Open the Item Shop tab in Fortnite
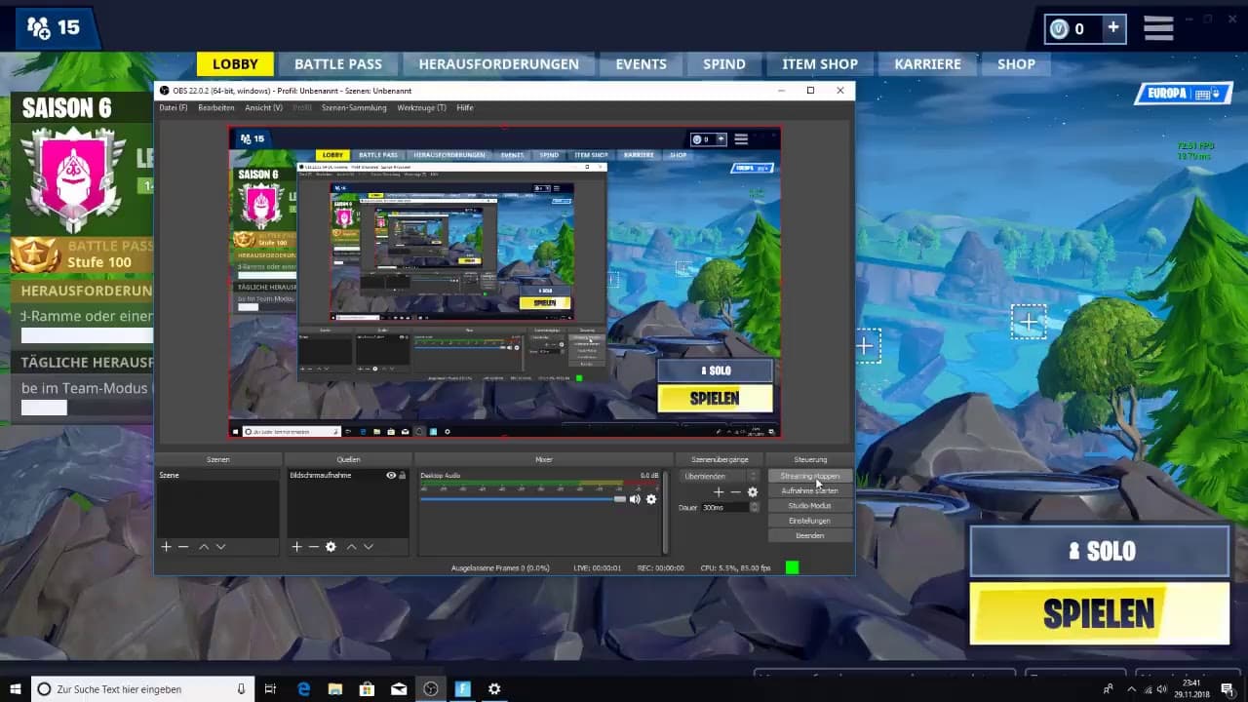 (820, 64)
